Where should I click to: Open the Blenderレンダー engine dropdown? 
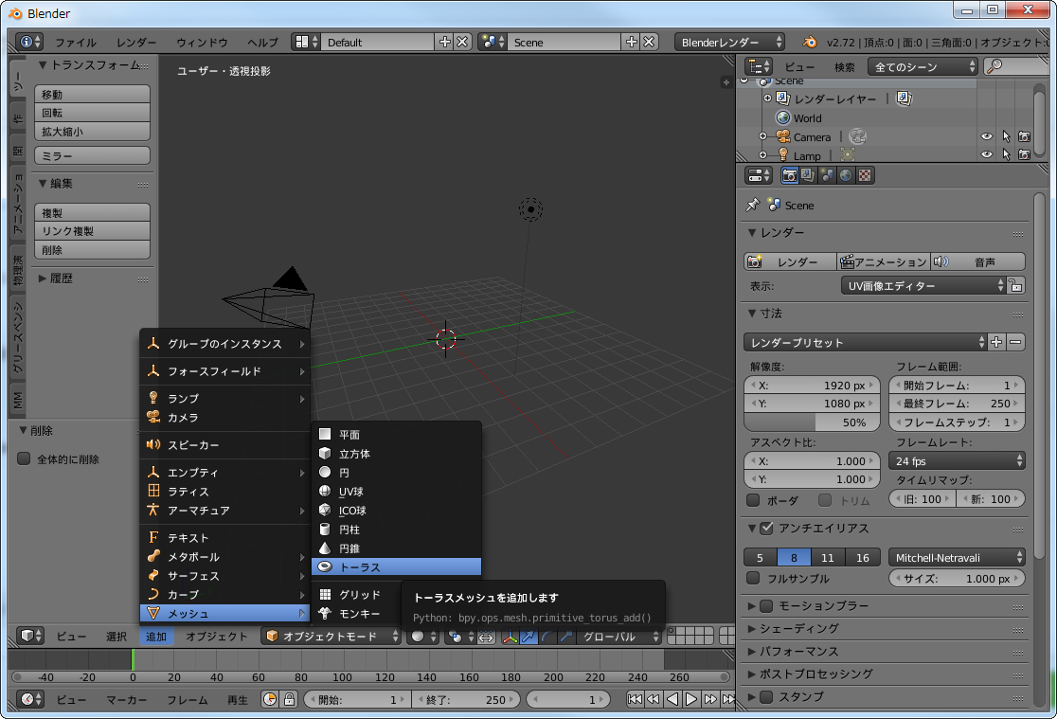(730, 42)
